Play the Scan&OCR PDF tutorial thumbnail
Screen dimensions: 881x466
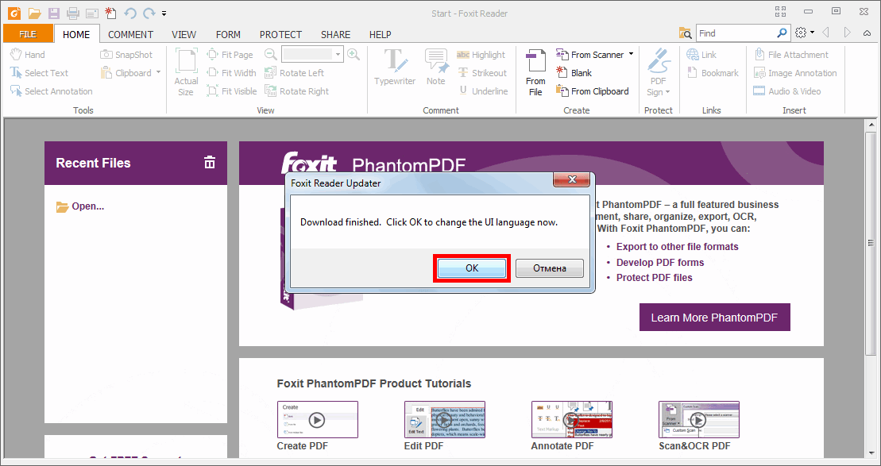(698, 419)
